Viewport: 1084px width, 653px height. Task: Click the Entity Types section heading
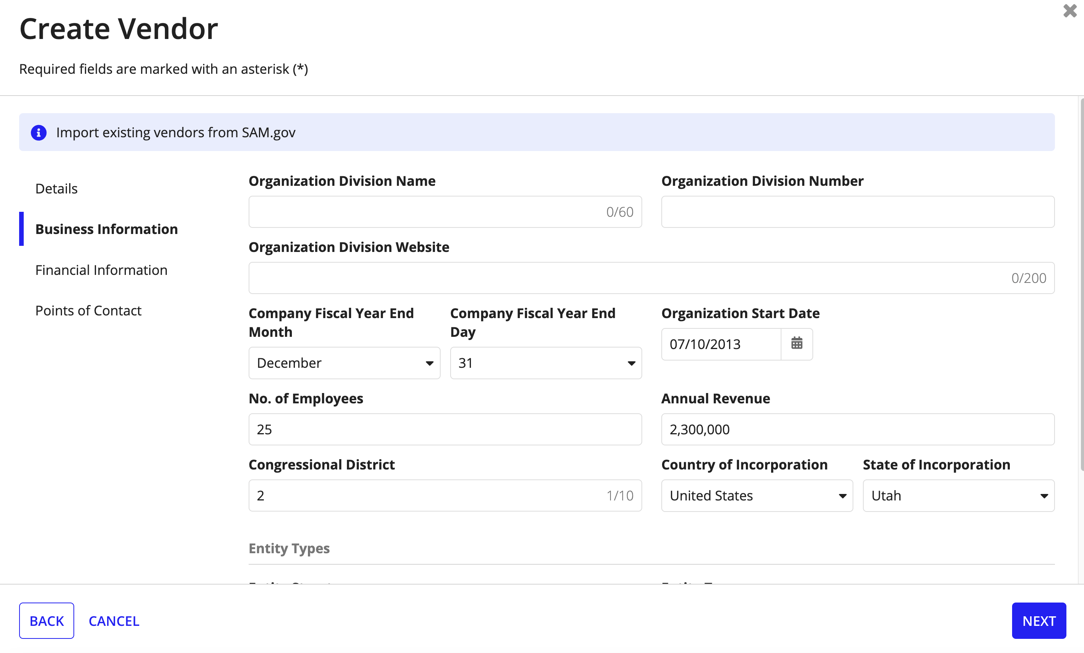pos(289,548)
